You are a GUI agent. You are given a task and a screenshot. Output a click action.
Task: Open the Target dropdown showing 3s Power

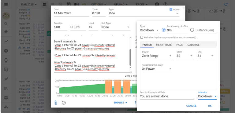tap(157, 69)
